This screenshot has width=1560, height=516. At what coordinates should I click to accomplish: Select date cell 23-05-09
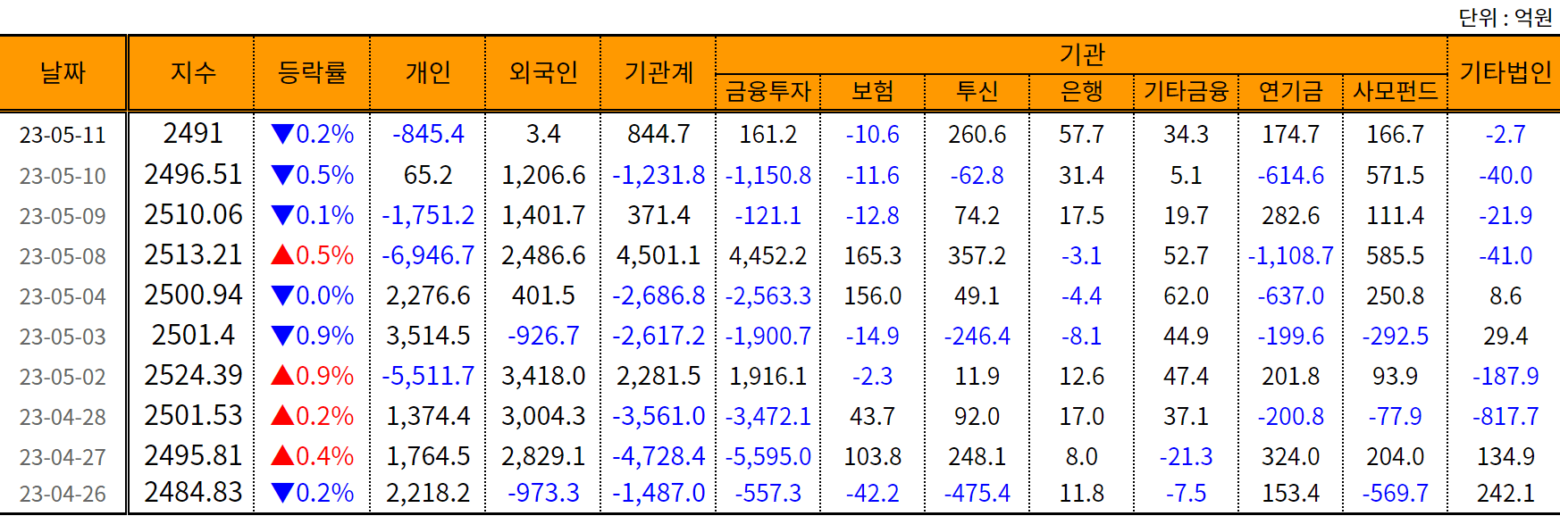point(63,216)
